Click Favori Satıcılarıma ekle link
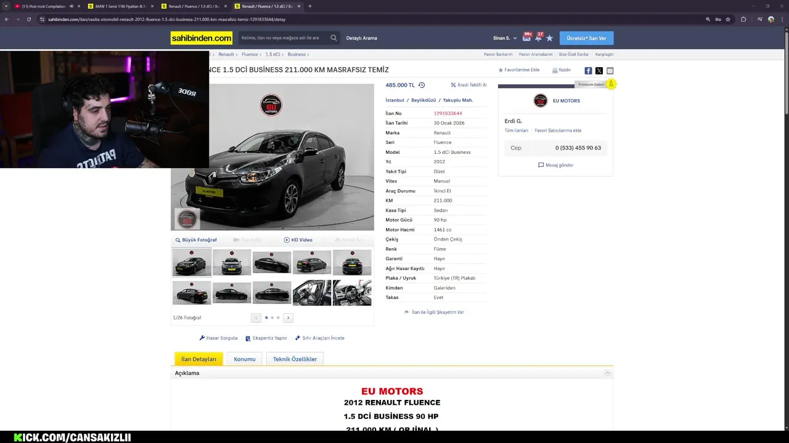The height and width of the screenshot is (443, 789). tap(558, 130)
